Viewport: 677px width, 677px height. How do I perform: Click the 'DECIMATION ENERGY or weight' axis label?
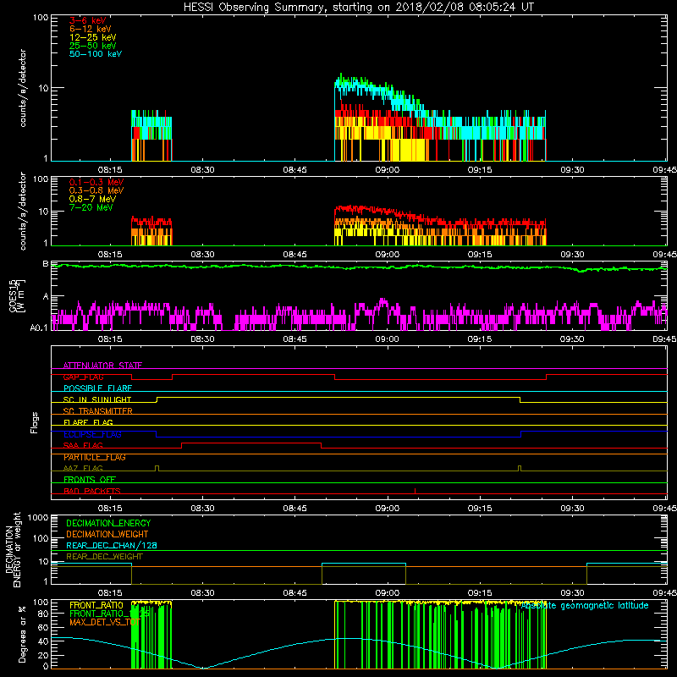coord(13,549)
